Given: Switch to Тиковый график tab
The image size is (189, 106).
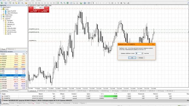Looking at the screenshot, I should point(14,90).
